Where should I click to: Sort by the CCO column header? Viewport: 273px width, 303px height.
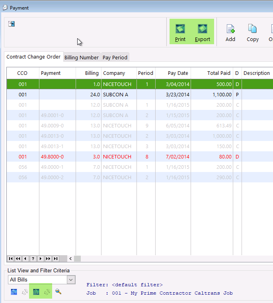pyautogui.click(x=22, y=73)
